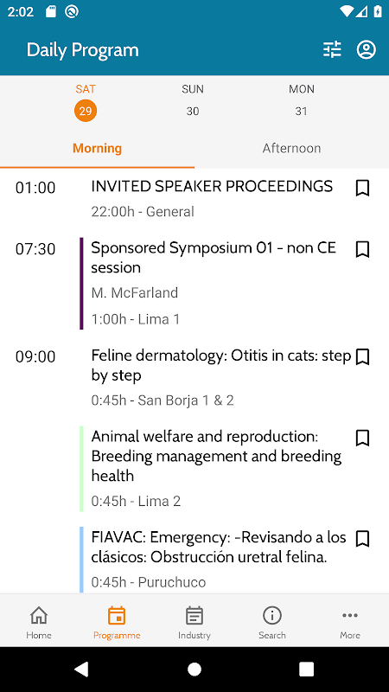
Task: Tap the Programme calendar icon
Action: (x=117, y=615)
